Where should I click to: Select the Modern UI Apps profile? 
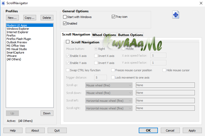click(x=30, y=25)
